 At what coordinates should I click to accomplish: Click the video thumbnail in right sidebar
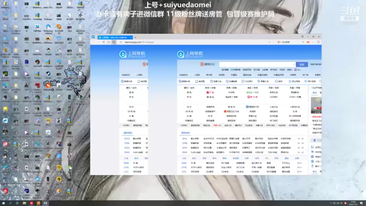pos(316,105)
